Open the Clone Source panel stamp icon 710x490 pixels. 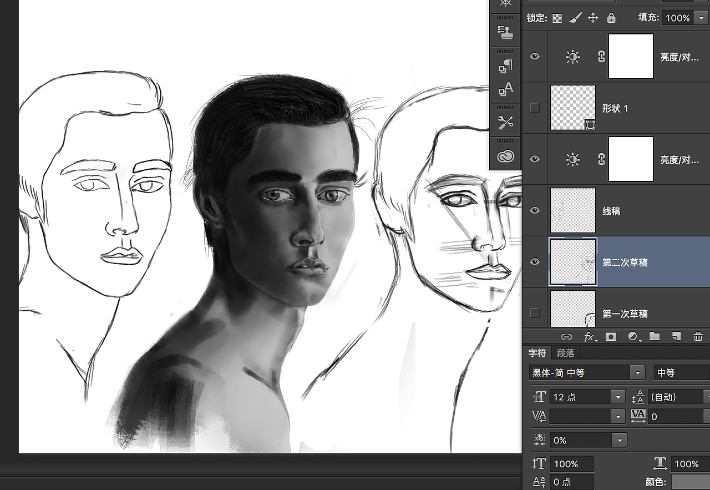click(x=505, y=33)
